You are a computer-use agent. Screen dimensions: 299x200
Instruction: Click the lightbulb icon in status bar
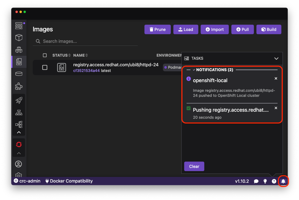click(x=265, y=181)
